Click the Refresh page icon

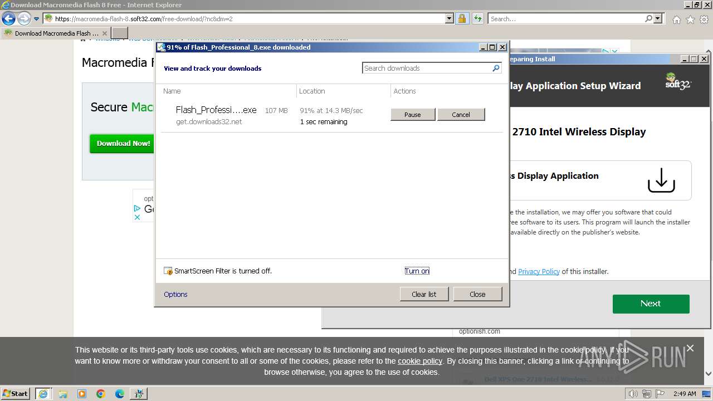[x=477, y=18]
